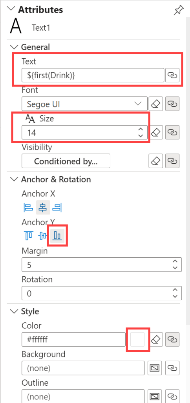The height and width of the screenshot is (403, 190).
Task: Reset Size using its eraser icon
Action: [156, 132]
